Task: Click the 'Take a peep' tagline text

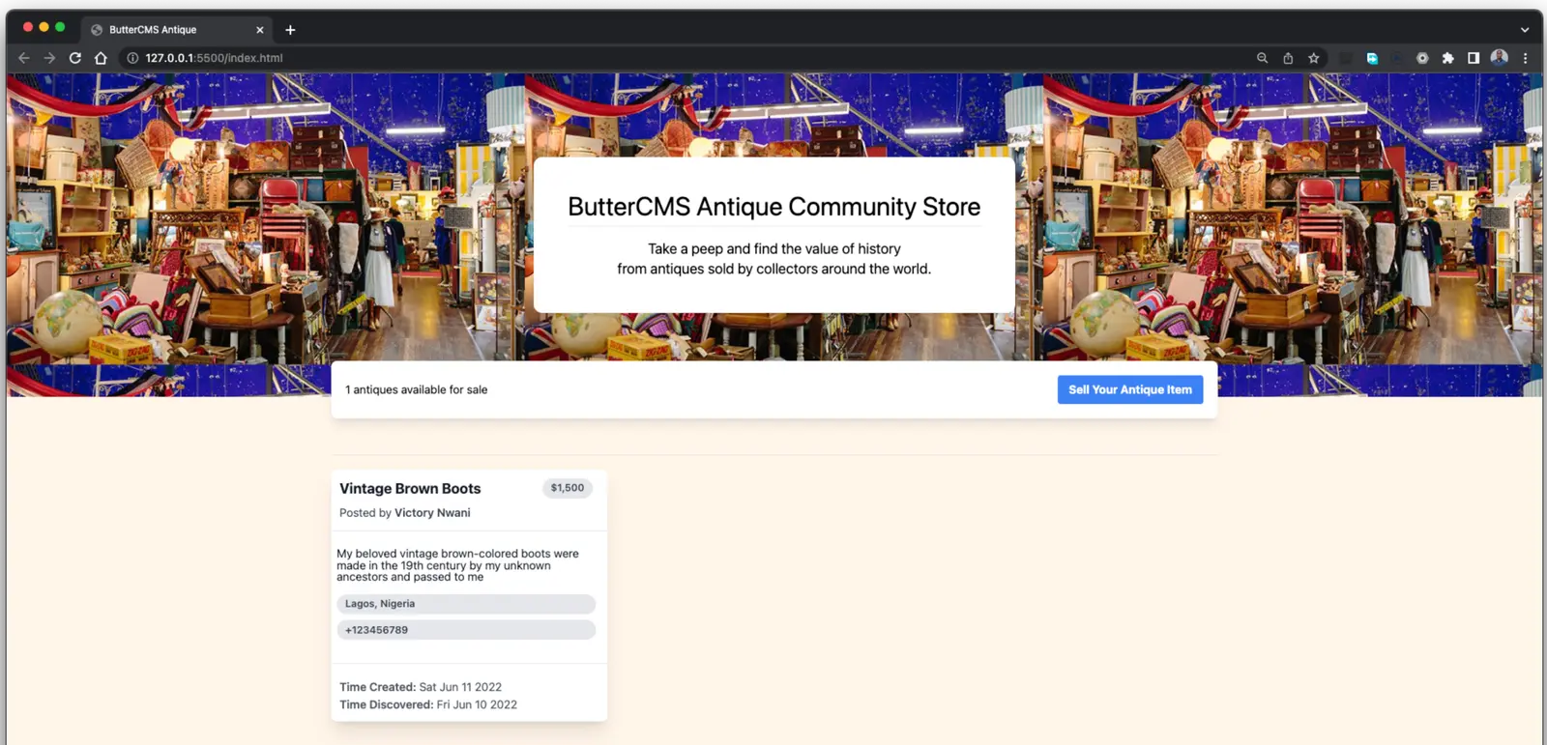Action: coord(774,259)
